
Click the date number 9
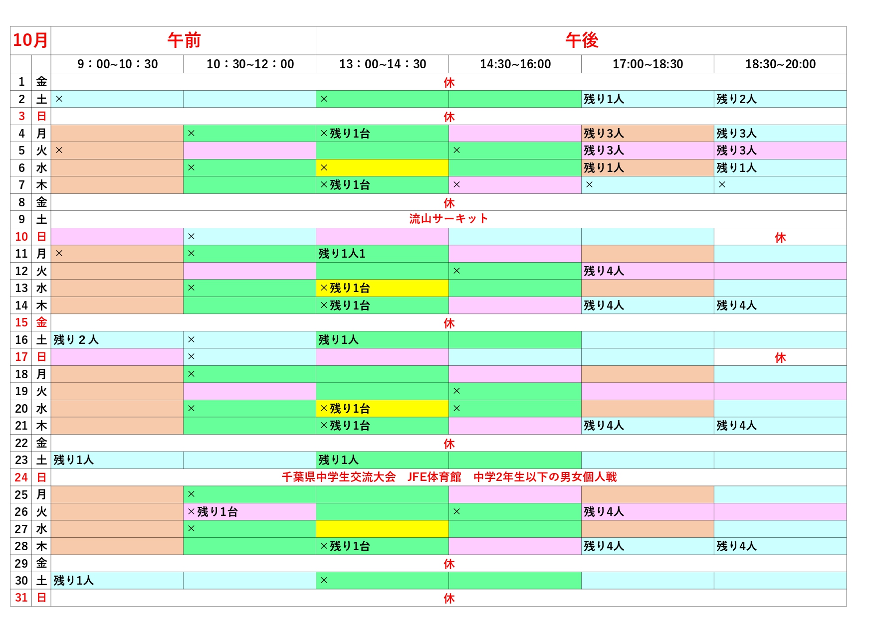[x=21, y=219]
